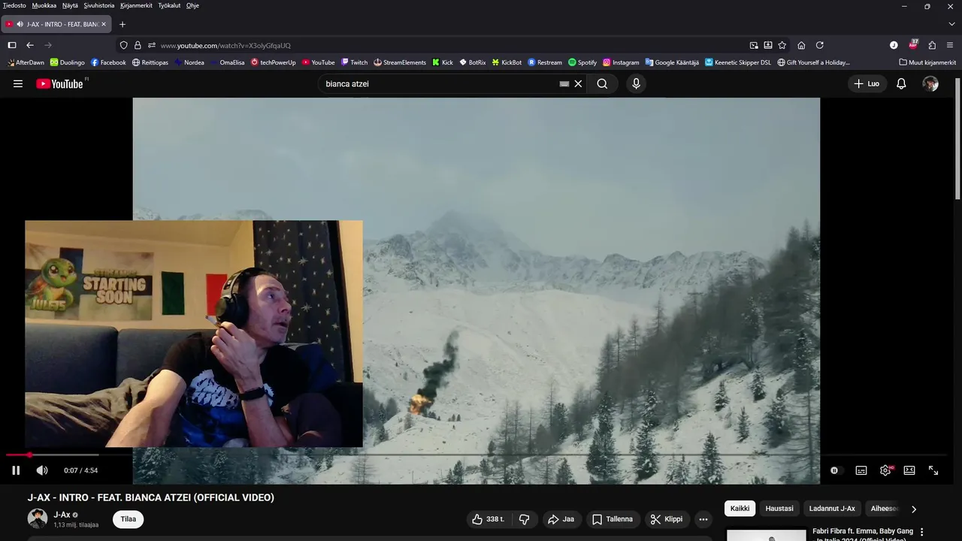Exit fullscreen with the expand arrows icon
Viewport: 962px width, 541px height.
[x=933, y=470]
